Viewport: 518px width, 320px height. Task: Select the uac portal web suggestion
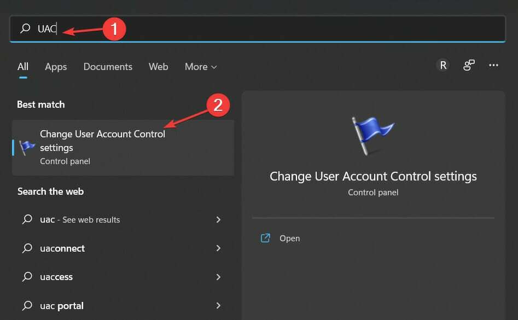click(123, 306)
